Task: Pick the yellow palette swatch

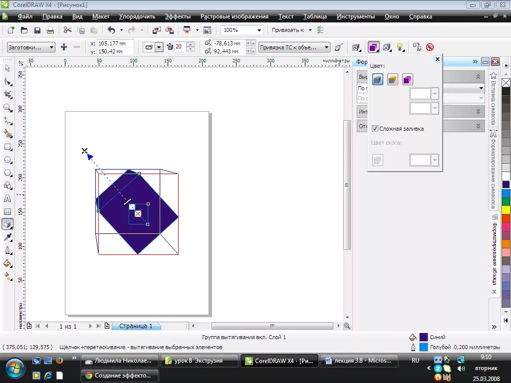Action: click(506, 209)
